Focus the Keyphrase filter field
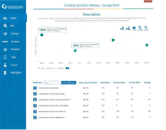The width and height of the screenshot is (166, 130). (x=52, y=83)
